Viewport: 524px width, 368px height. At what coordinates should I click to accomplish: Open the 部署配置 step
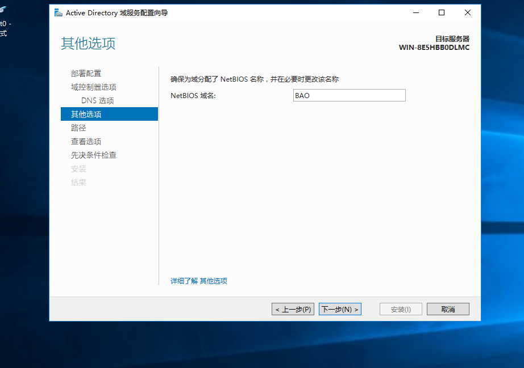point(86,73)
